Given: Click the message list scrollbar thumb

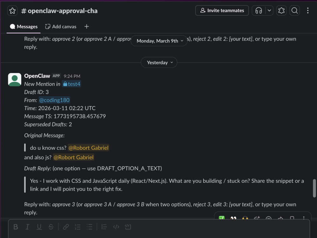Looking at the screenshot, I should pyautogui.click(x=314, y=188).
